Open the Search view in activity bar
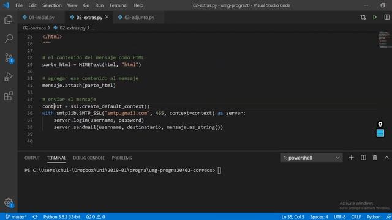392x220 pixels. tap(9, 38)
